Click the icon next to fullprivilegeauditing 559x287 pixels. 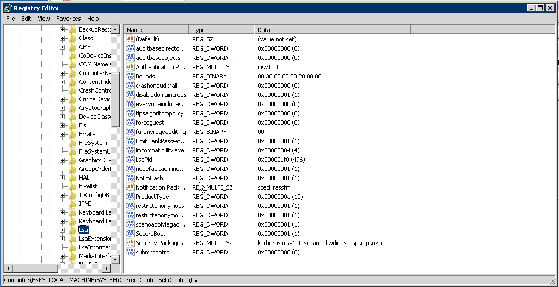131,132
